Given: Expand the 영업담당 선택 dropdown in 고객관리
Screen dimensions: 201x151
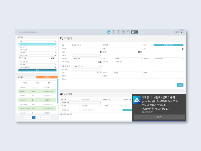Looking at the screenshot, I should tap(168, 59).
